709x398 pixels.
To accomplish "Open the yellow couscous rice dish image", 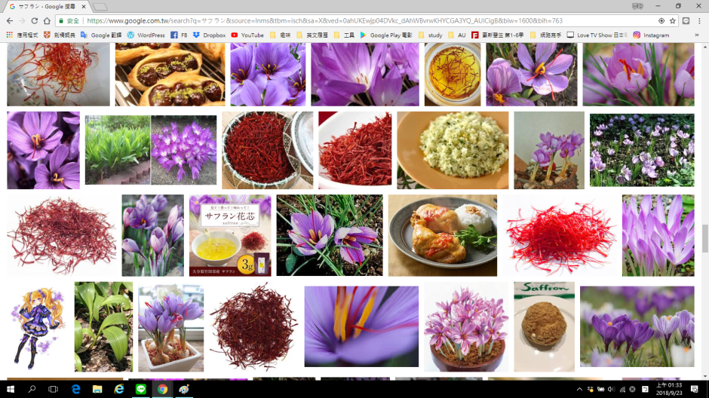I will (453, 151).
